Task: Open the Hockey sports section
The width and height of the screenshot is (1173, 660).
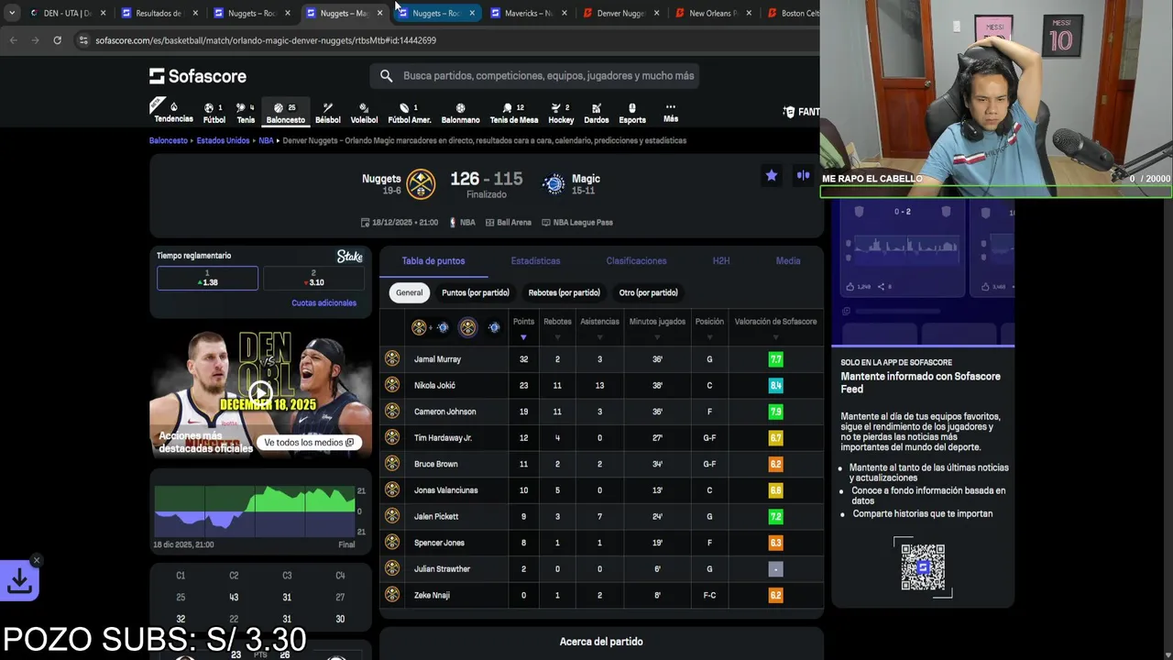Action: coord(561,113)
